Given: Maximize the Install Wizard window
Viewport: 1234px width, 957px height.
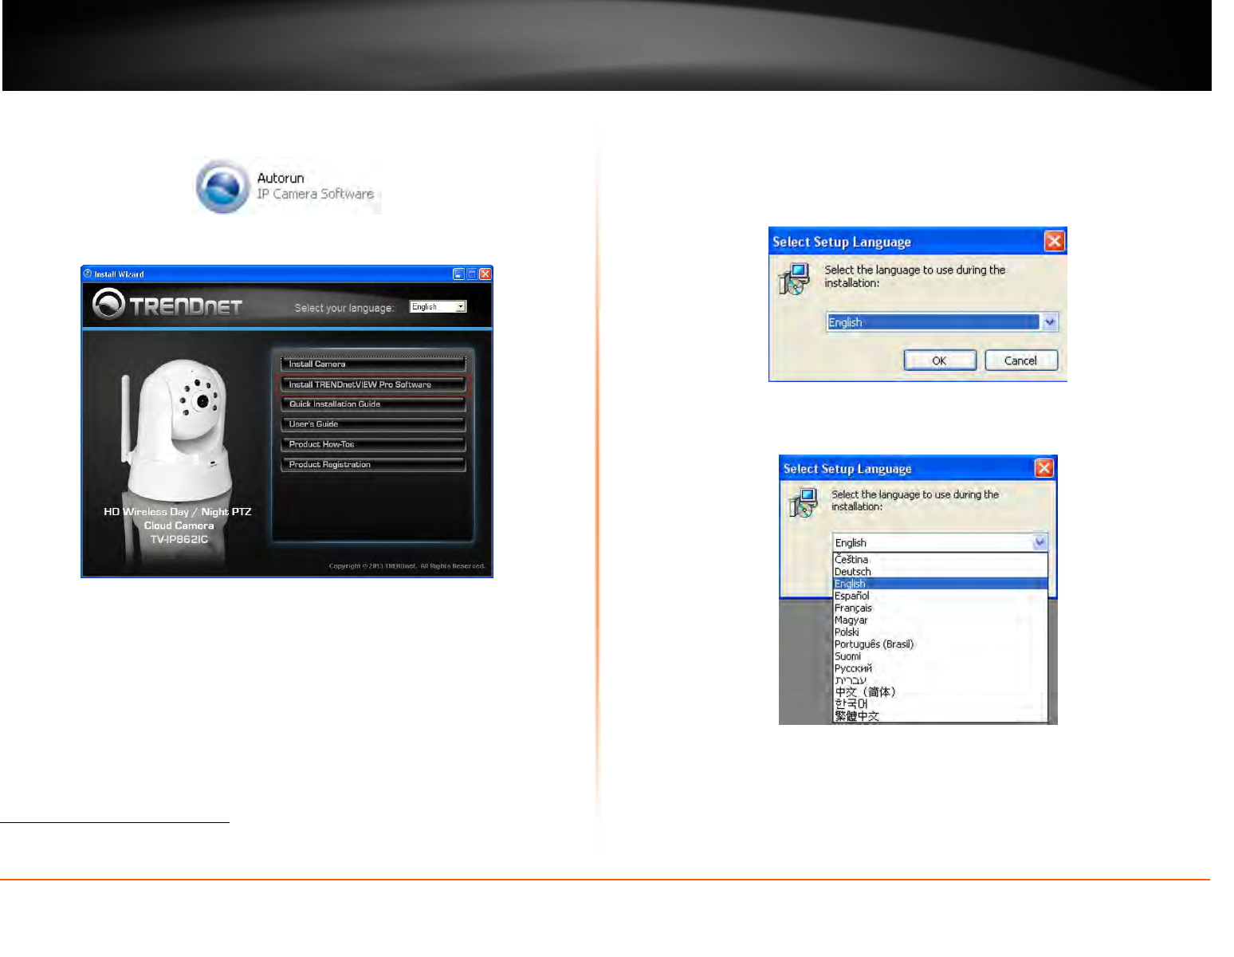Looking at the screenshot, I should (x=472, y=274).
